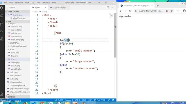View site information icon in address bar

[x=136, y=11]
